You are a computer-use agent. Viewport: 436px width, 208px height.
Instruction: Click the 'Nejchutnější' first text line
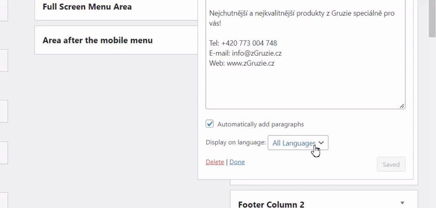point(301,13)
